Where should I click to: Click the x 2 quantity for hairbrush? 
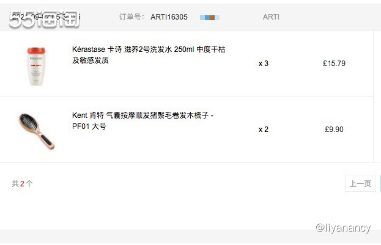coord(264,130)
